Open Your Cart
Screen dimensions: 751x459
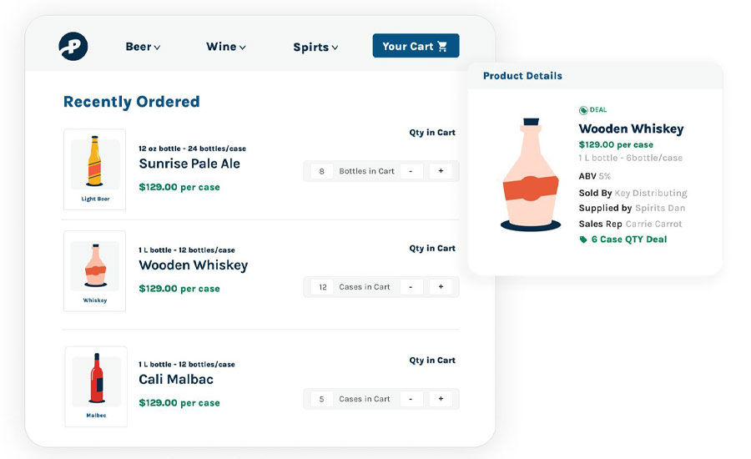tap(416, 46)
